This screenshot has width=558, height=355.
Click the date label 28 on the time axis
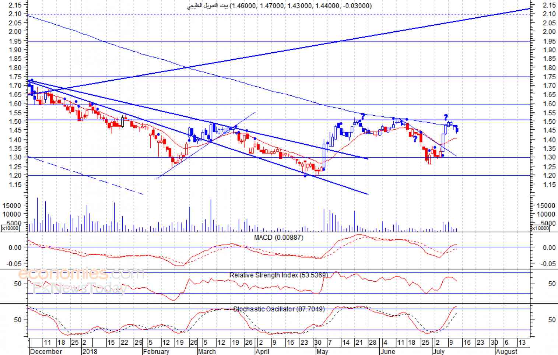373,342
